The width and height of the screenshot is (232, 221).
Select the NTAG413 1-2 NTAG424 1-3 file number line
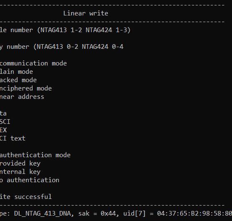(65, 30)
